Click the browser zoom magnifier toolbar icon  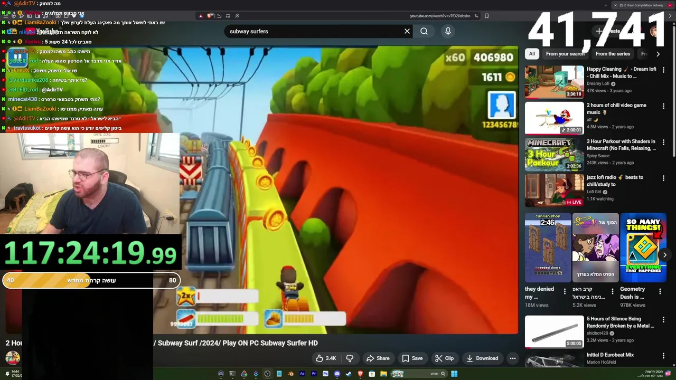coord(237,16)
